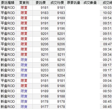Click the 成交數量 column header
Viewport: 112px width, 109px height.
90,2
